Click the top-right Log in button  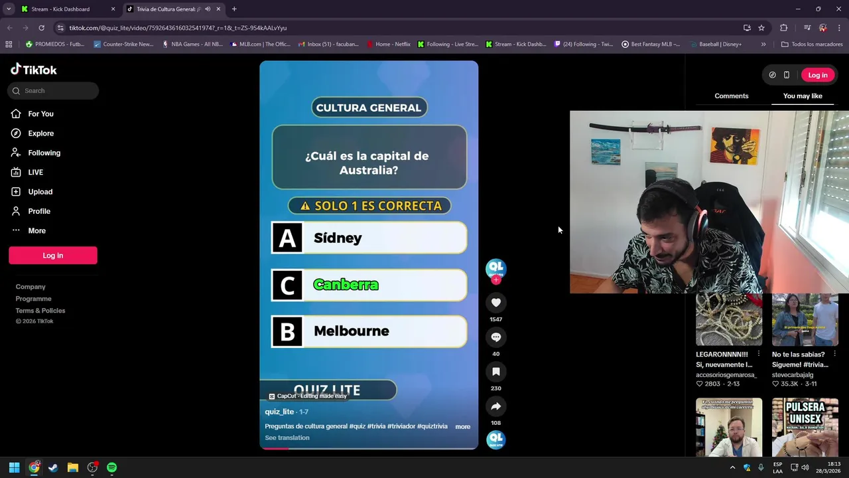coord(818,75)
